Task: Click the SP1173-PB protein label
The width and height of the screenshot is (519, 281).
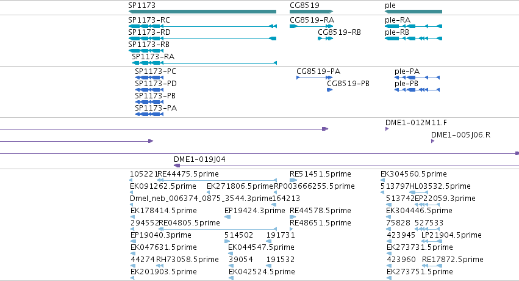Action: coord(156,96)
